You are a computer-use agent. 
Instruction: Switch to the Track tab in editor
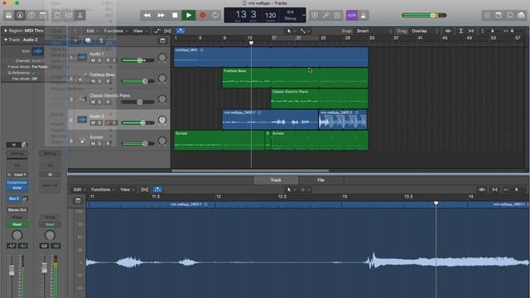[x=276, y=180]
